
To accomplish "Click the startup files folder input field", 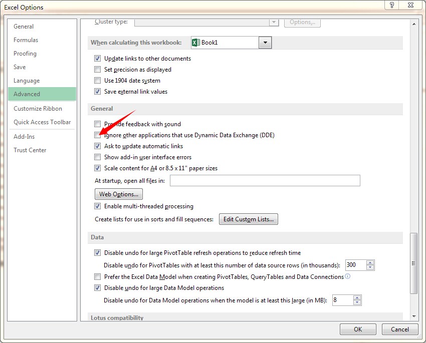I will (x=265, y=180).
